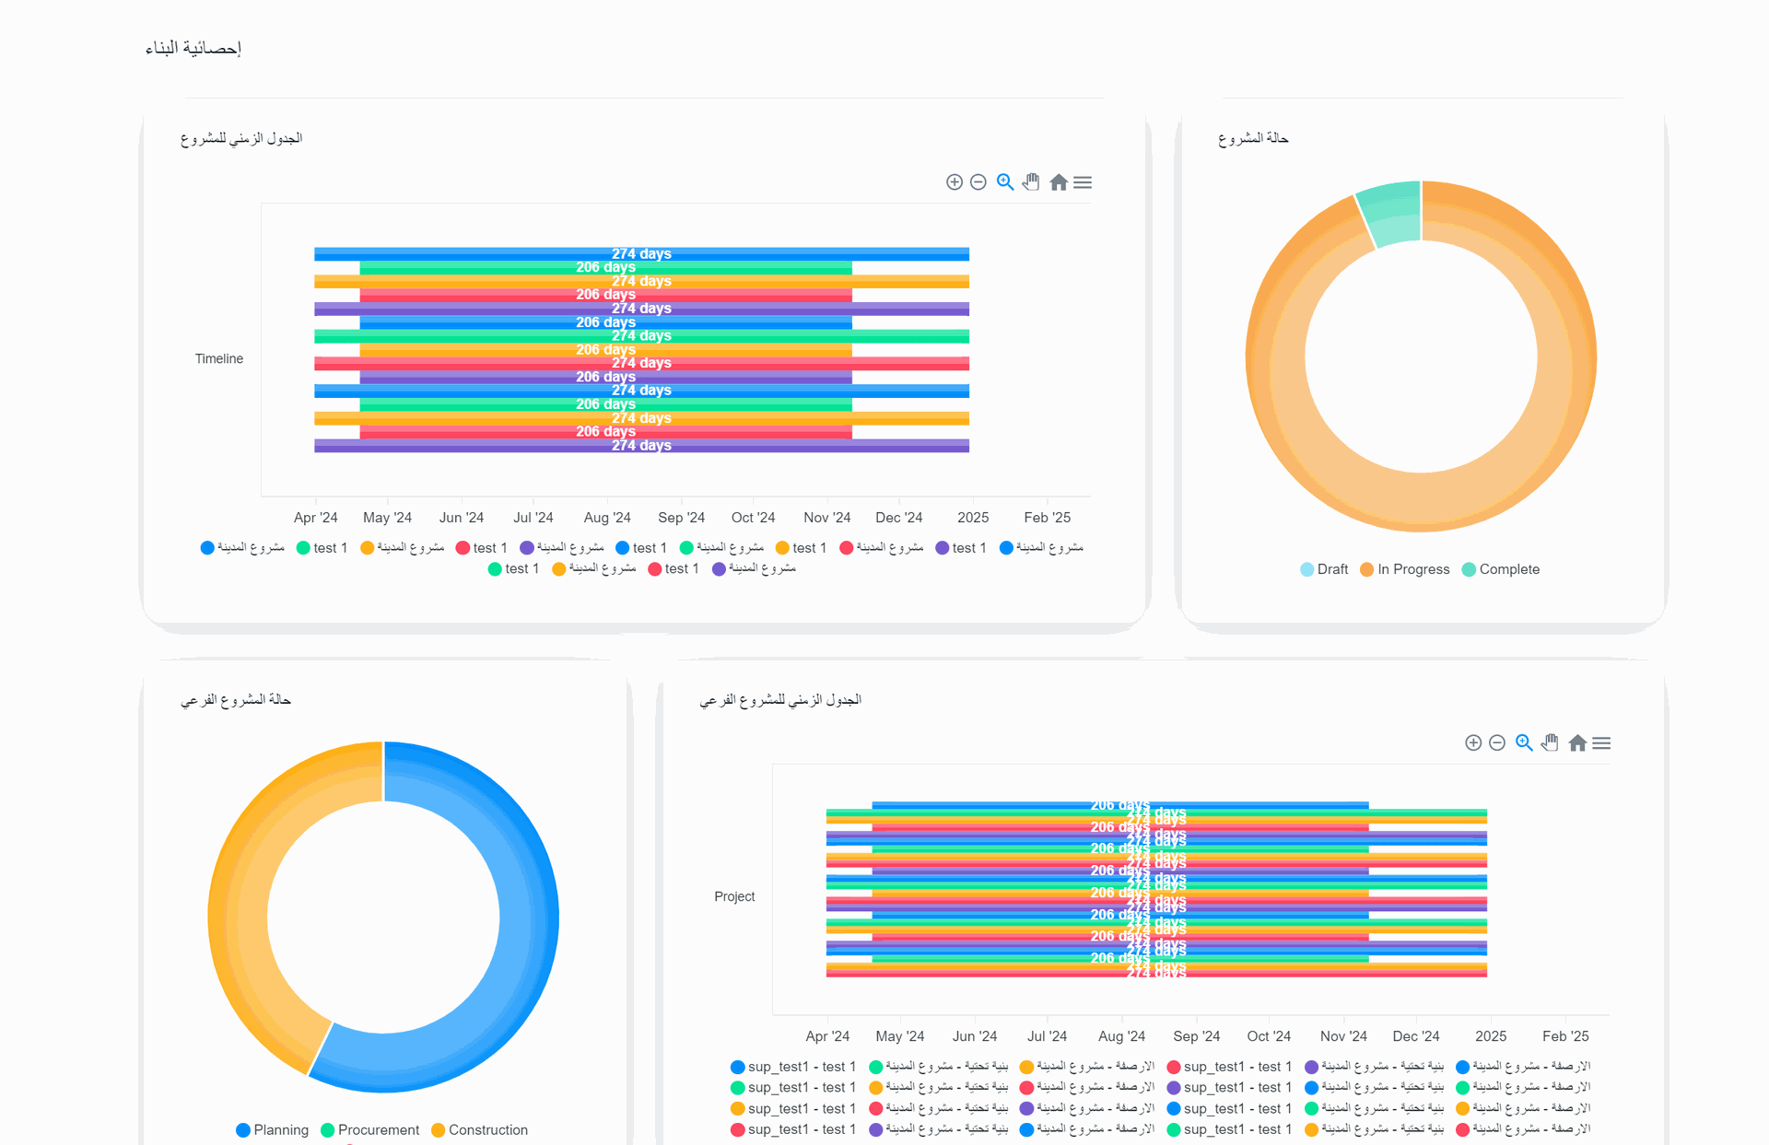
Task: Reset sub-project timeline zoom with home icon
Action: 1577,743
